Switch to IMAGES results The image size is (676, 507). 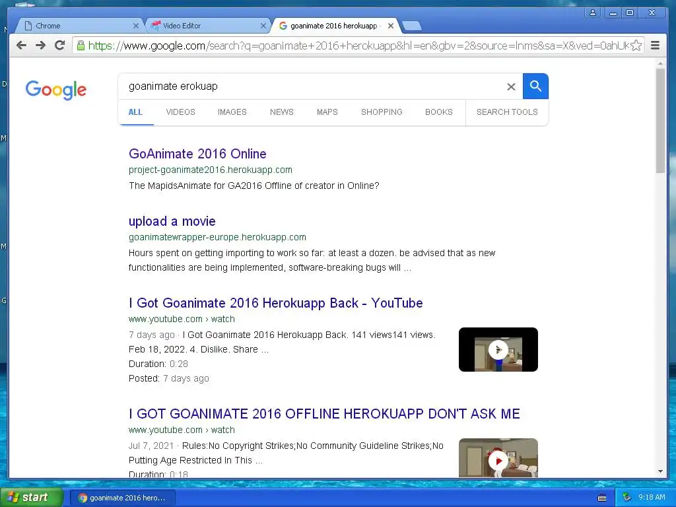232,112
